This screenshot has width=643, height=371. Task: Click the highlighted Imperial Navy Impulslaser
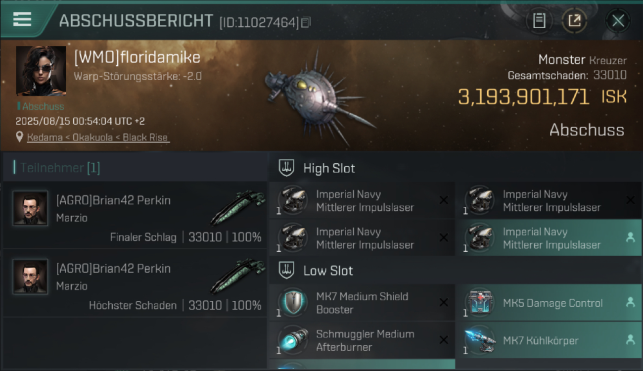(549, 238)
